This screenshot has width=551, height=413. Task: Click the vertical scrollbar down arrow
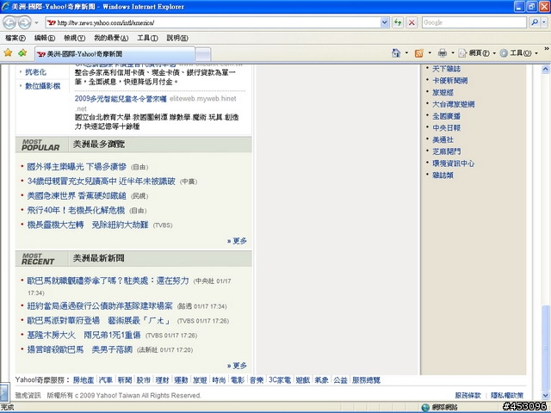(545, 396)
